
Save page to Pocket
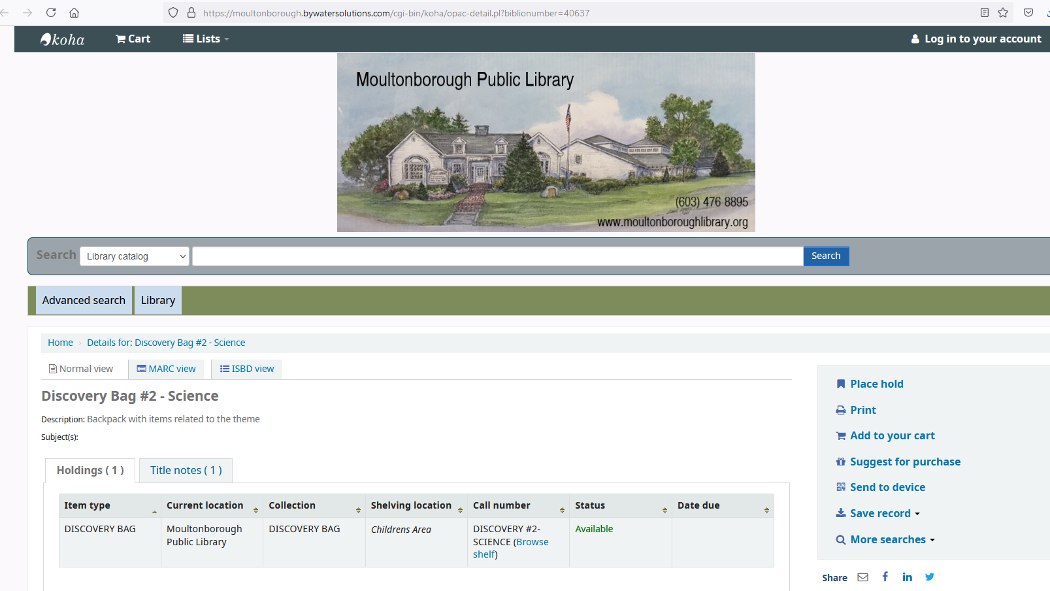coord(1028,12)
